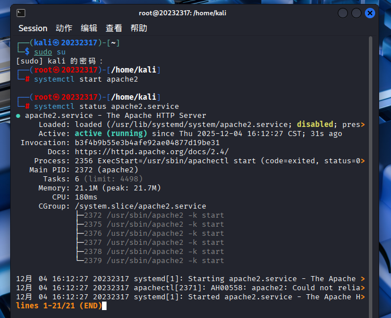Click process row 2375 /usr/sbin/apache2

(x=154, y=224)
